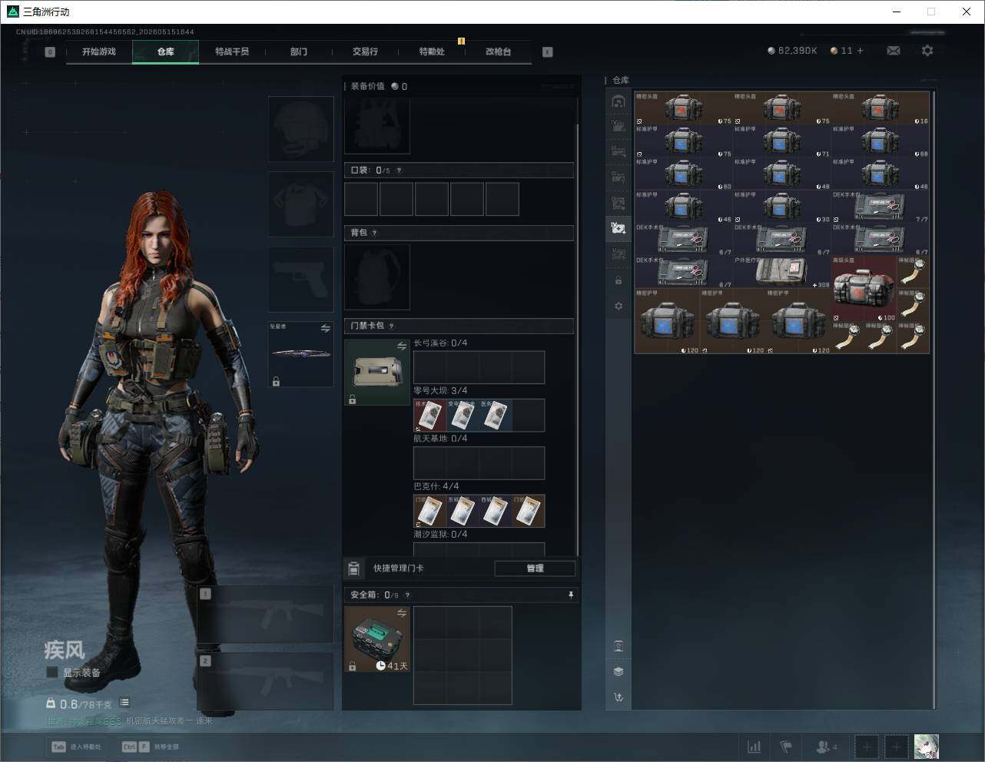The image size is (985, 762).
Task: Click the player avatar in bottom bar
Action: pos(927,746)
